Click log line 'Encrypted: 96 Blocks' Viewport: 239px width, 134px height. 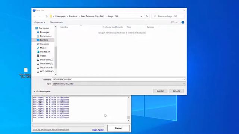click(51, 117)
